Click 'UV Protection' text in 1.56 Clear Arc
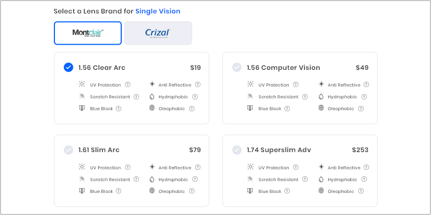The height and width of the screenshot is (215, 431). [x=105, y=85]
